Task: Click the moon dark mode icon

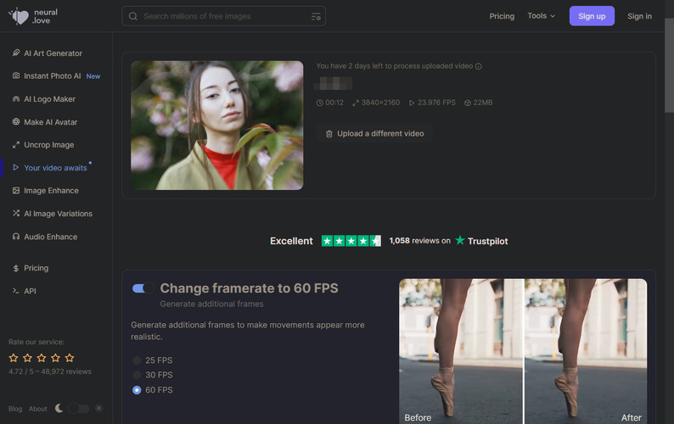Action: (x=59, y=408)
